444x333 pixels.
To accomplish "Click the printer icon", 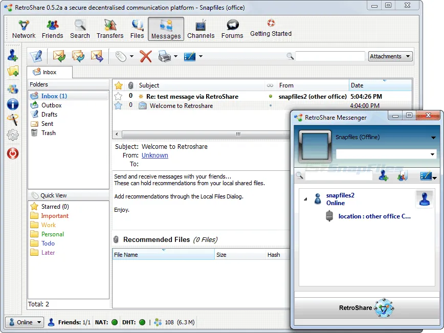I will coord(165,56).
